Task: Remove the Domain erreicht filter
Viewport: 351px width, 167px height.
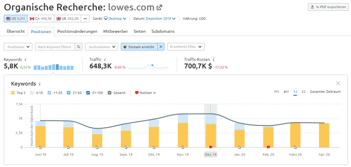Action: pyautogui.click(x=161, y=47)
